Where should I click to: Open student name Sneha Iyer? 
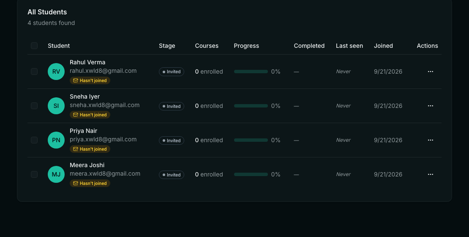(85, 96)
